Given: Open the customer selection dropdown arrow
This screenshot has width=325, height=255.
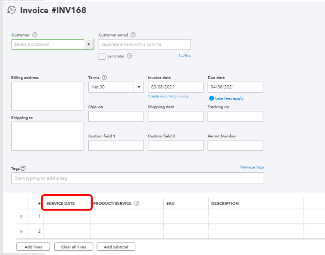Looking at the screenshot, I should [x=89, y=44].
